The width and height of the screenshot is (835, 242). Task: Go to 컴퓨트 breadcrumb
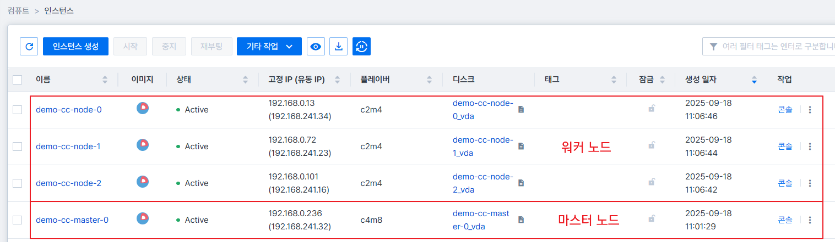(18, 10)
